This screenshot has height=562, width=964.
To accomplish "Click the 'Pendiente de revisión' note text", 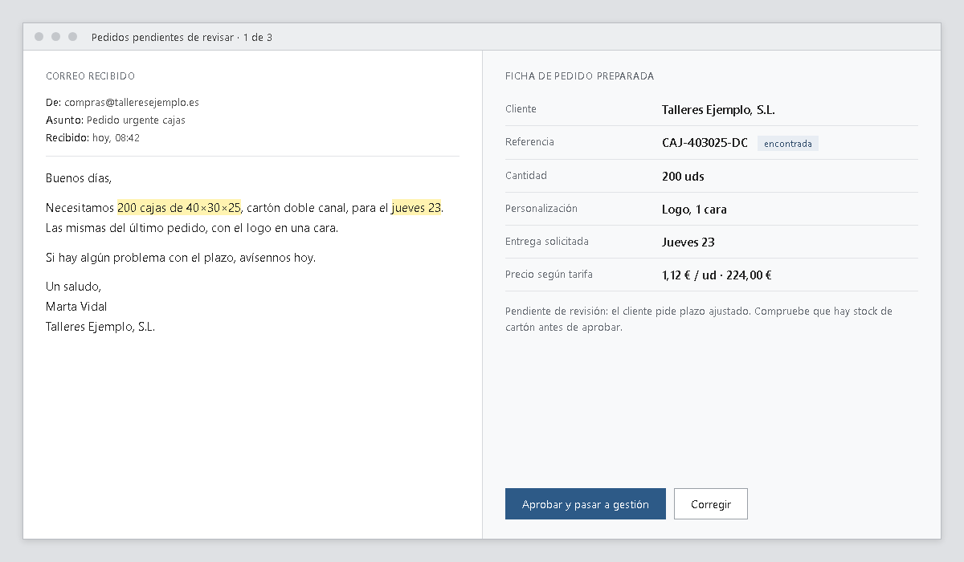I will click(699, 319).
